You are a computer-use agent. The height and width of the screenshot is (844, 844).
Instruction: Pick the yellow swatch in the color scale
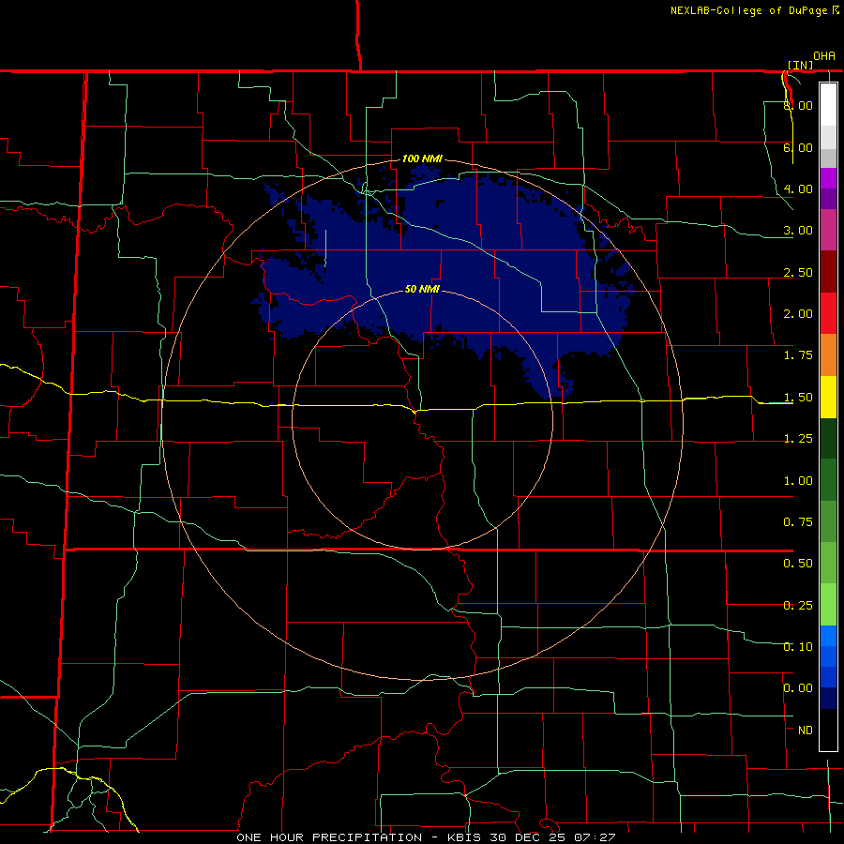click(828, 398)
